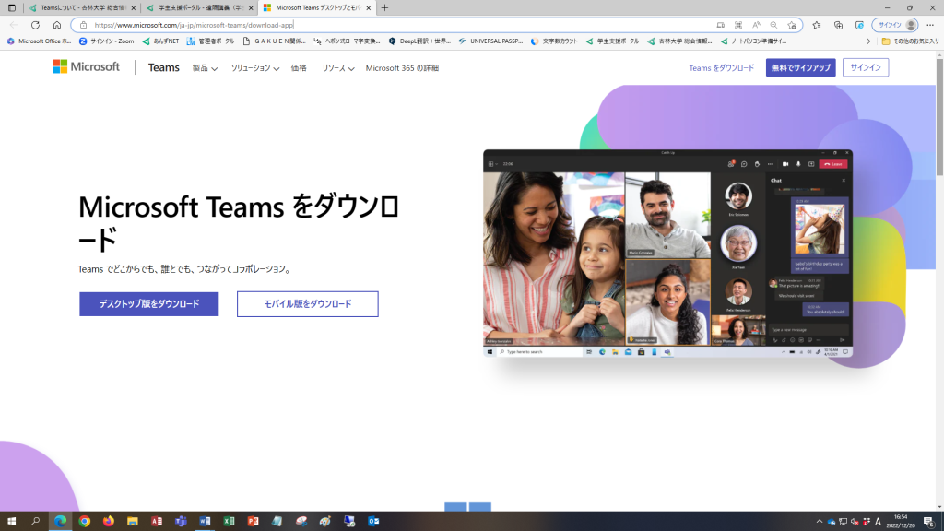Open the browser favorites star icon
This screenshot has height=531, width=944.
point(817,25)
